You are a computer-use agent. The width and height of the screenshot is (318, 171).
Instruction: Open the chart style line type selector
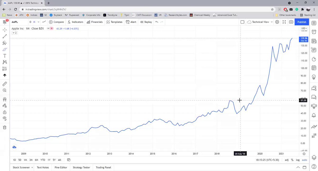(x=44, y=22)
